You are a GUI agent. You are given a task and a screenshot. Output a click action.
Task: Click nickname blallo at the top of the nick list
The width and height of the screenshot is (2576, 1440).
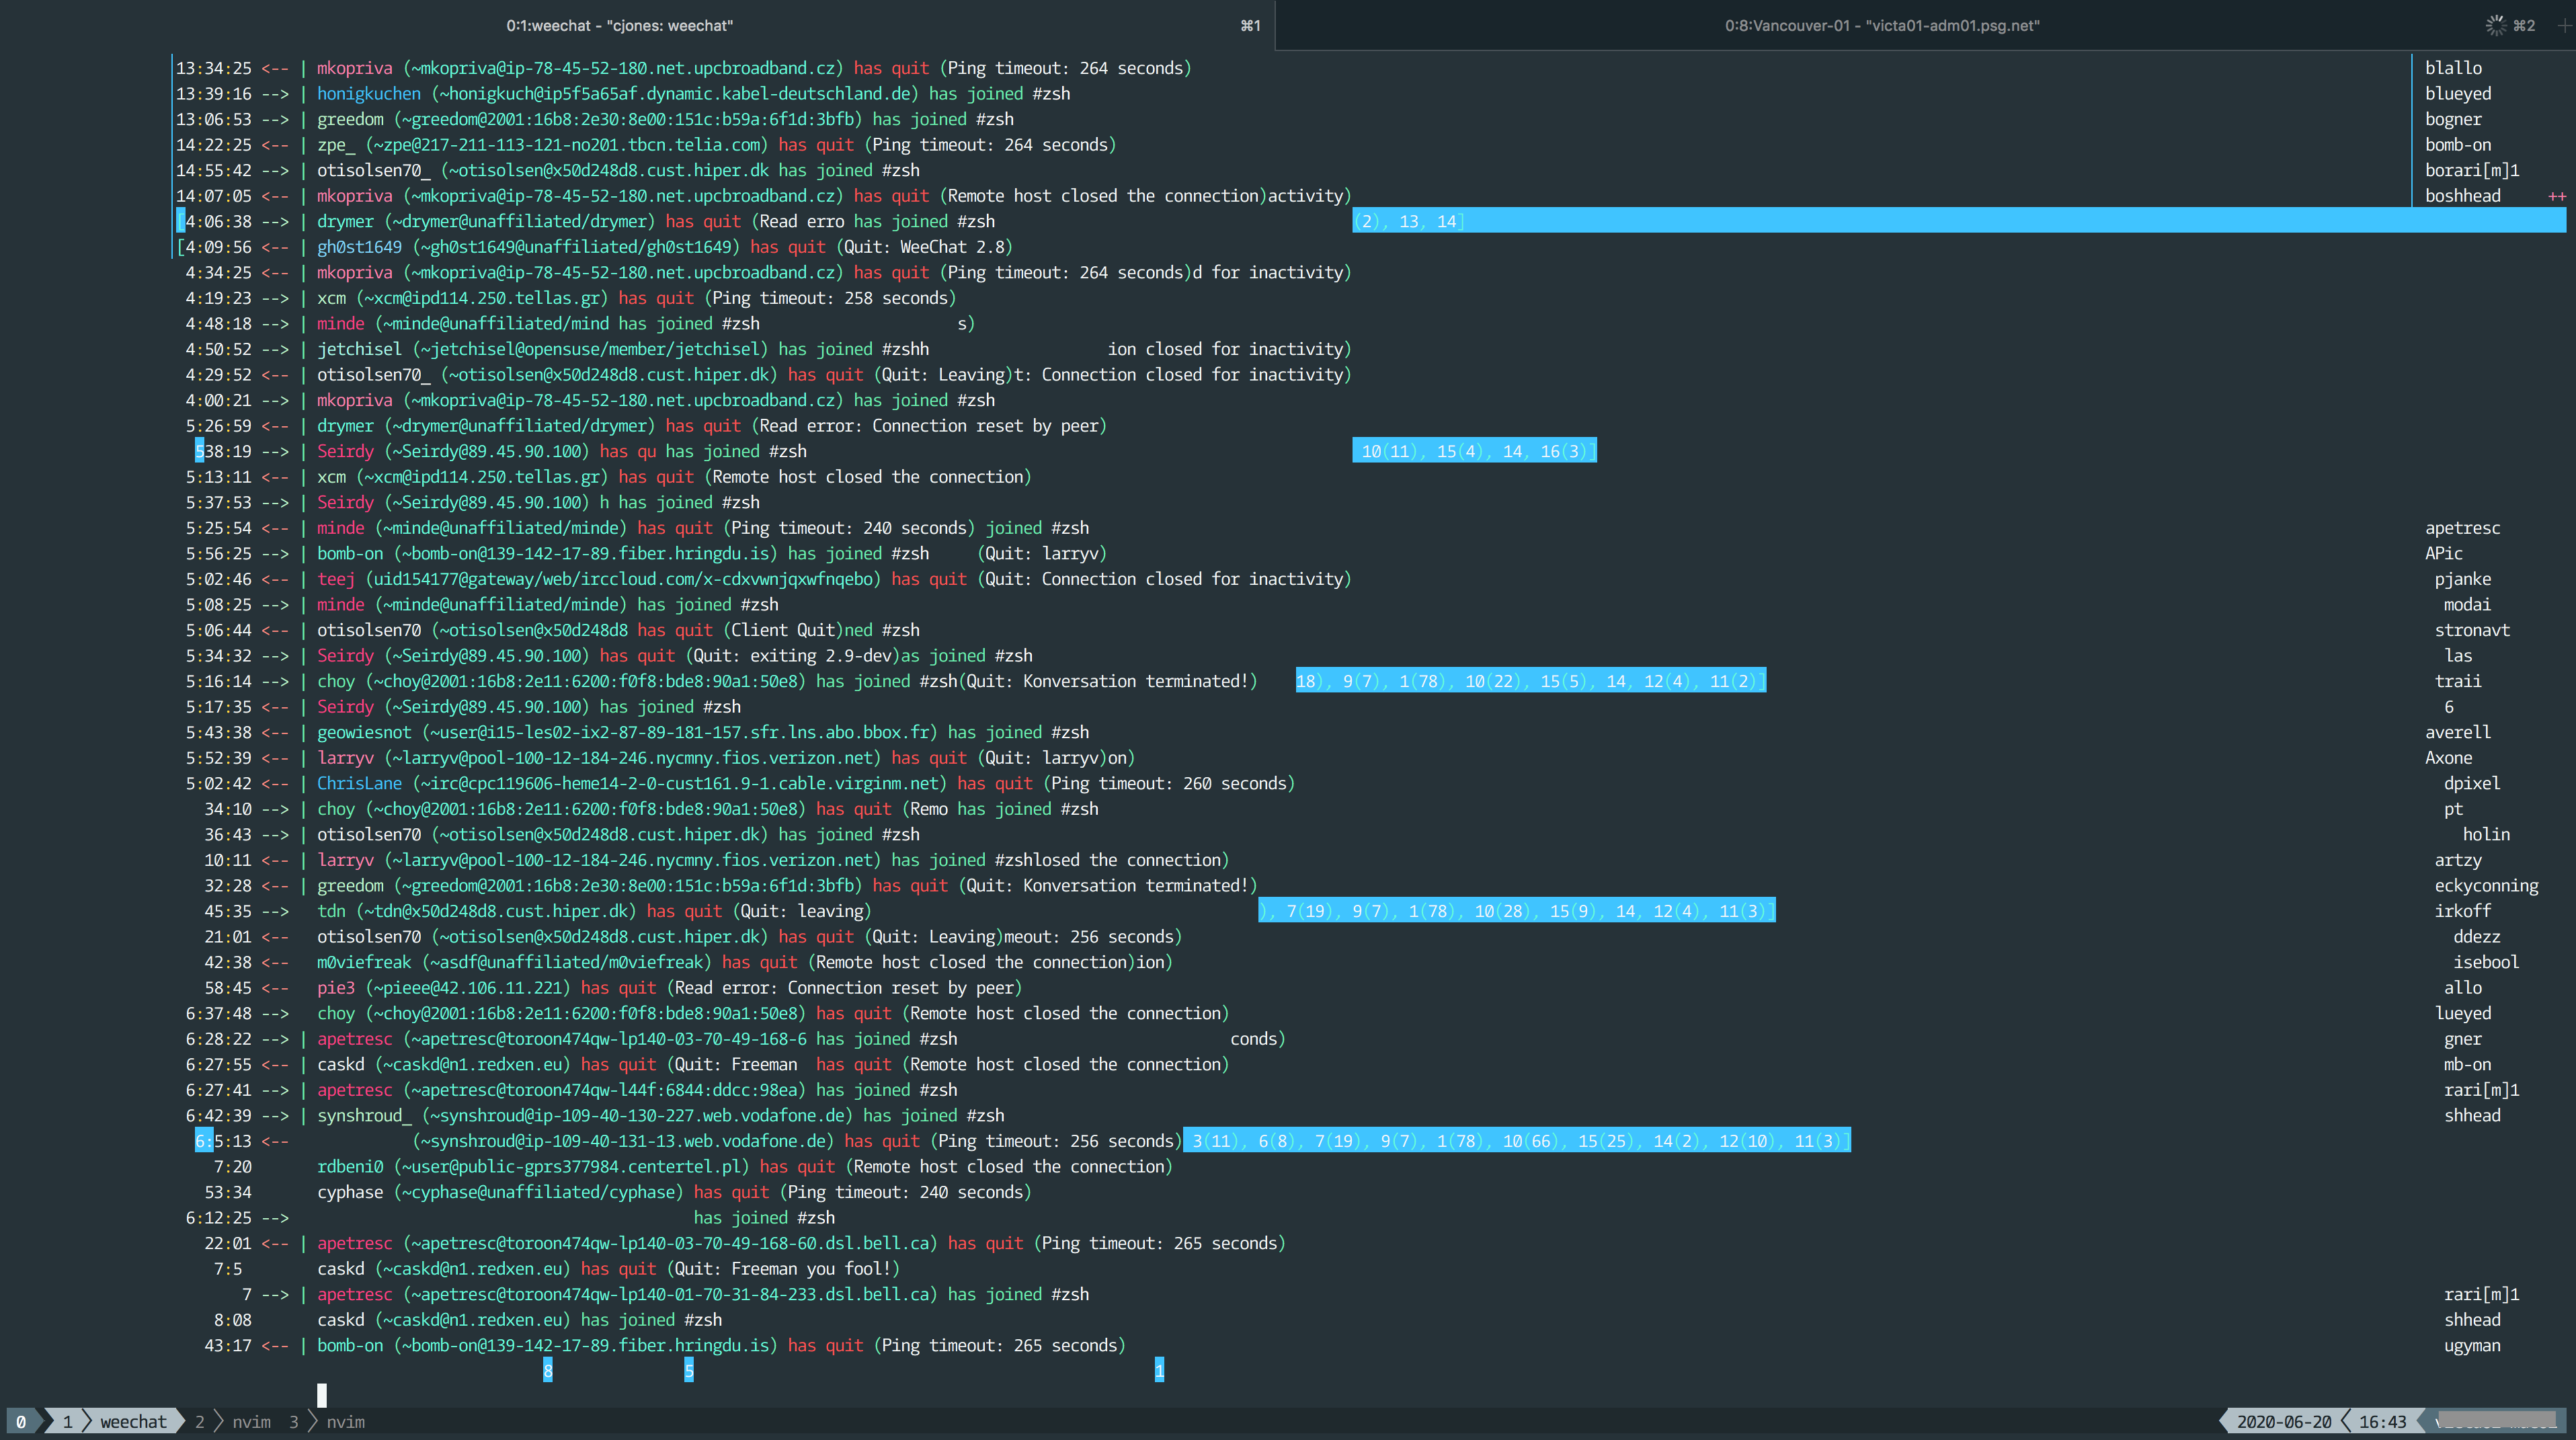click(2456, 68)
